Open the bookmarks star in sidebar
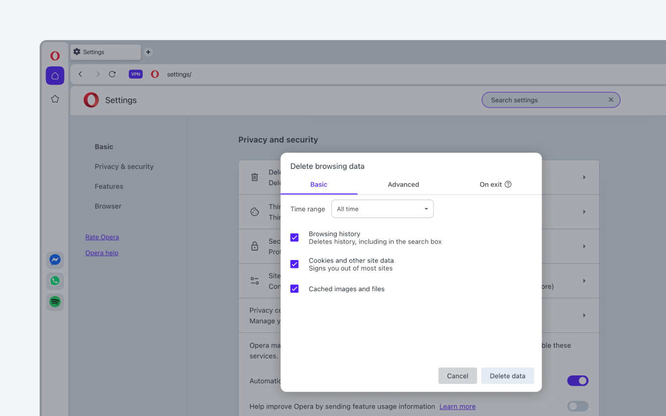 pos(55,99)
